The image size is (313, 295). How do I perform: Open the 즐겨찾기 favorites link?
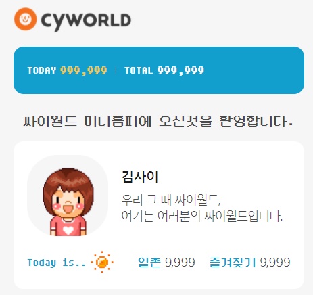coord(233,262)
